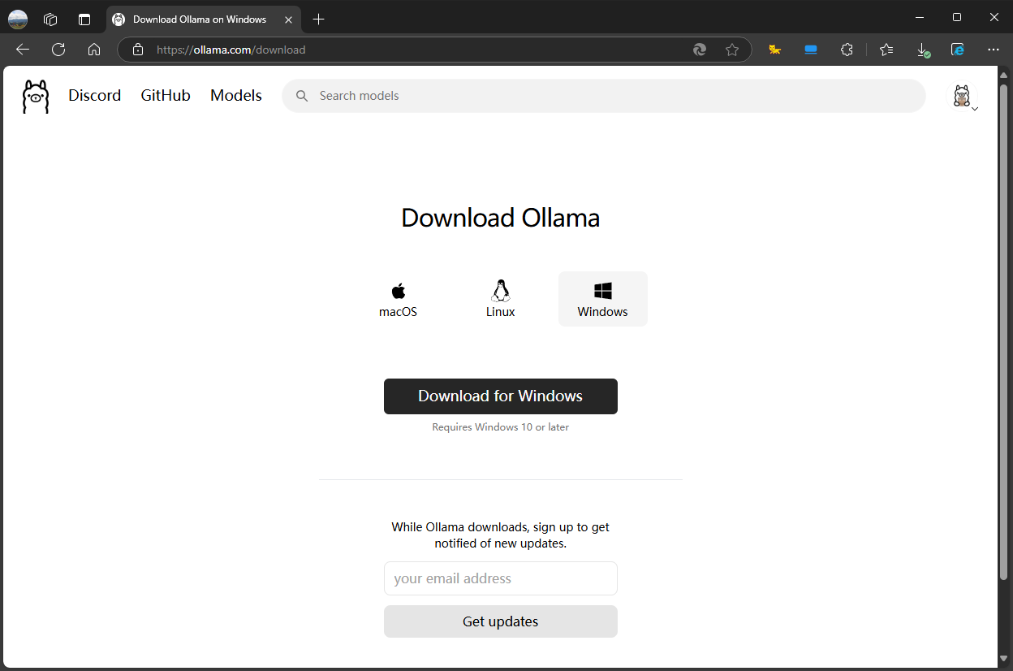Open the Discord link
Image resolution: width=1013 pixels, height=671 pixels.
click(x=94, y=96)
